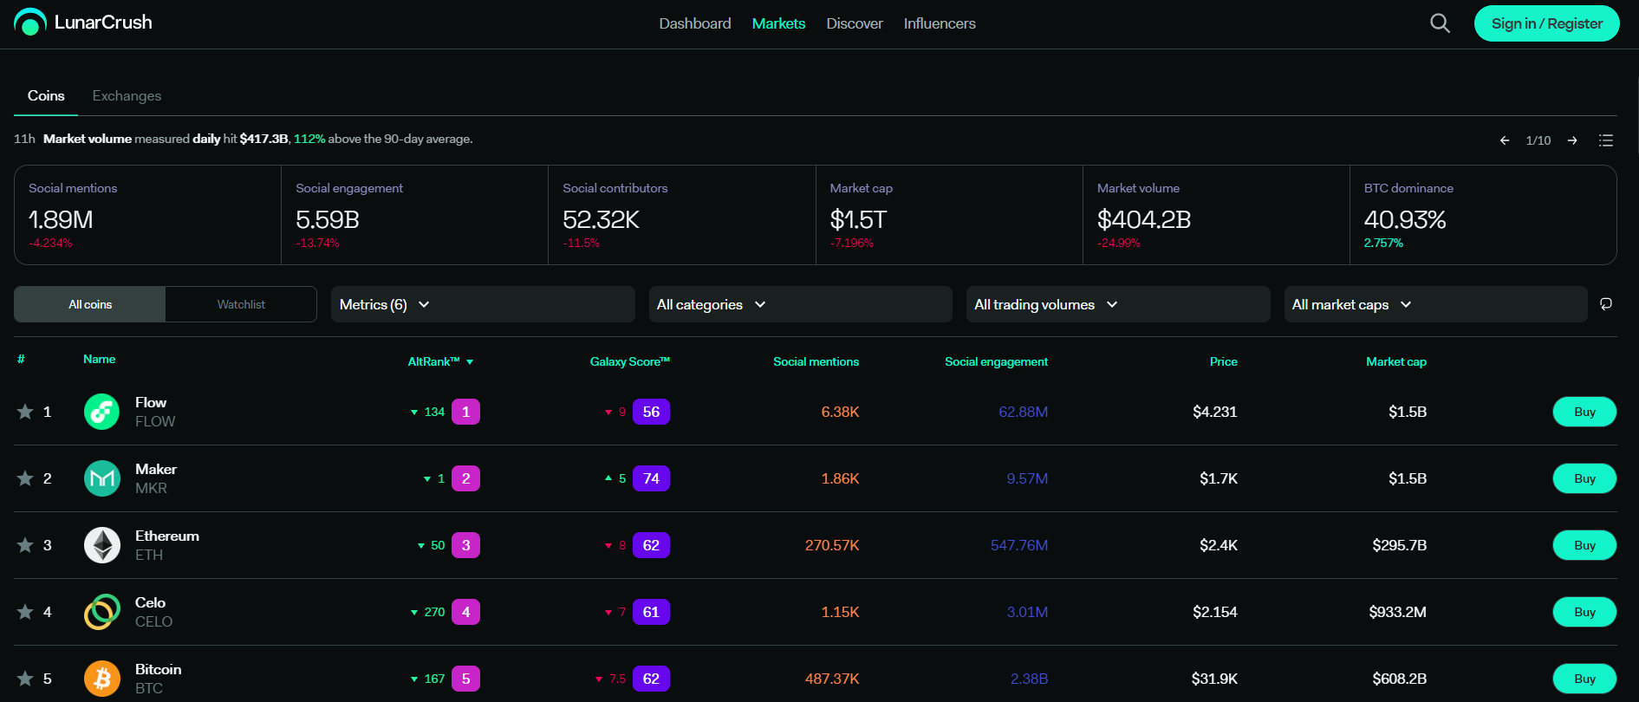Click the Ethereum coin logo
Viewport: 1639px width, 702px height.
click(x=102, y=545)
